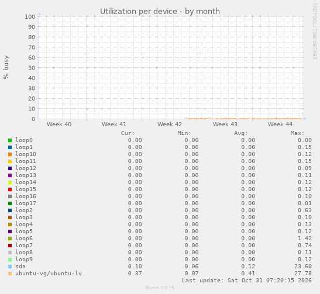320x294 pixels.
Task: Click the Cur: column header
Action: point(128,133)
